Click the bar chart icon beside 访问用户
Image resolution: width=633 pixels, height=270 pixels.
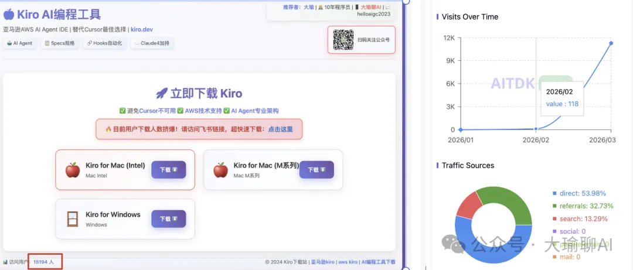coord(5,262)
